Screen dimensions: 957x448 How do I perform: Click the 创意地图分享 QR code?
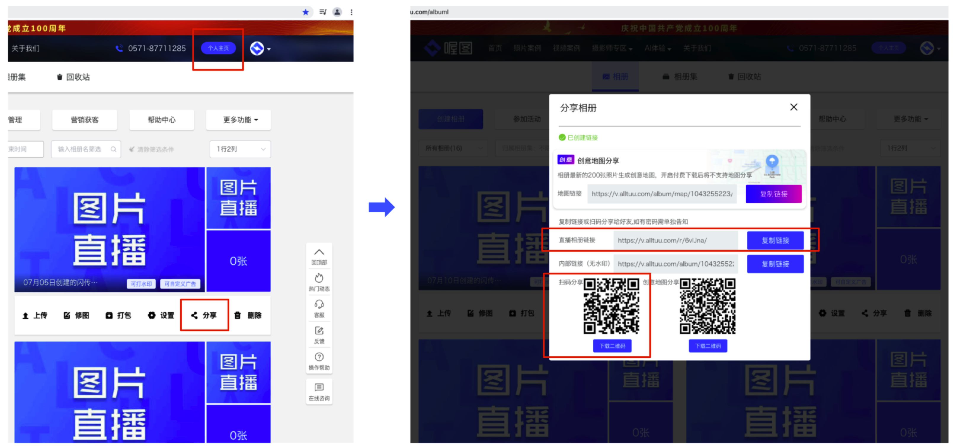(707, 306)
